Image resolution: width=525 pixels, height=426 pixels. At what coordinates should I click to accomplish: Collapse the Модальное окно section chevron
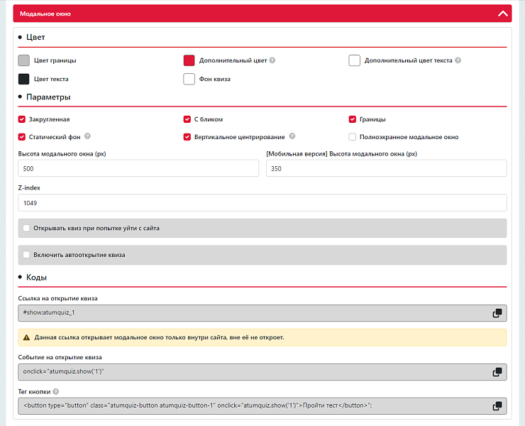[503, 13]
